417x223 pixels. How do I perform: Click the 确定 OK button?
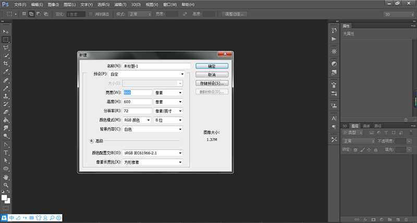(212, 67)
